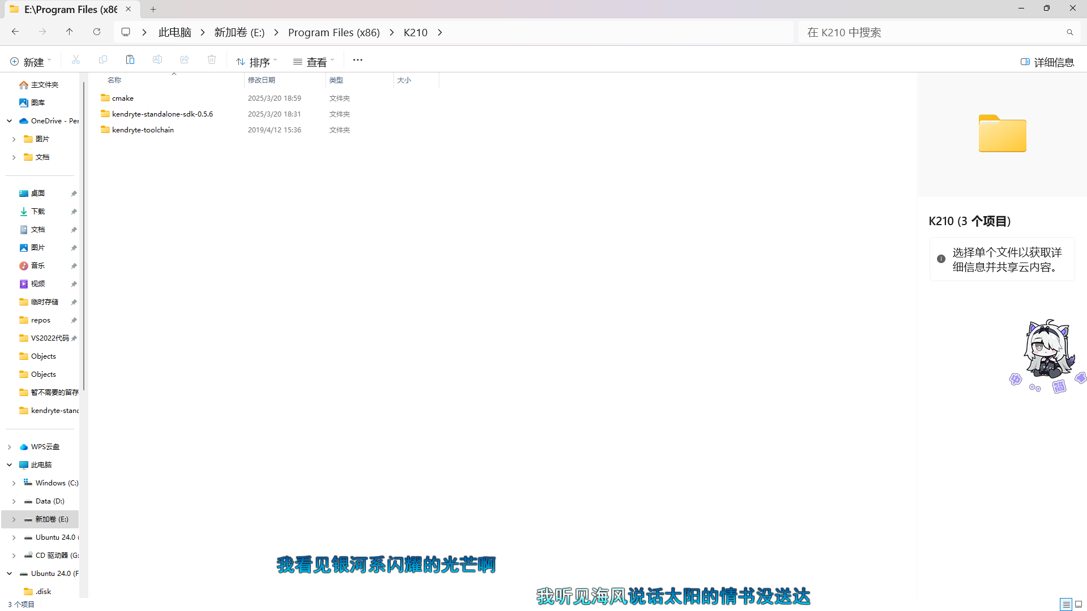Toggle the 详细信息 details pane
This screenshot has width=1087, height=611.
(x=1047, y=62)
